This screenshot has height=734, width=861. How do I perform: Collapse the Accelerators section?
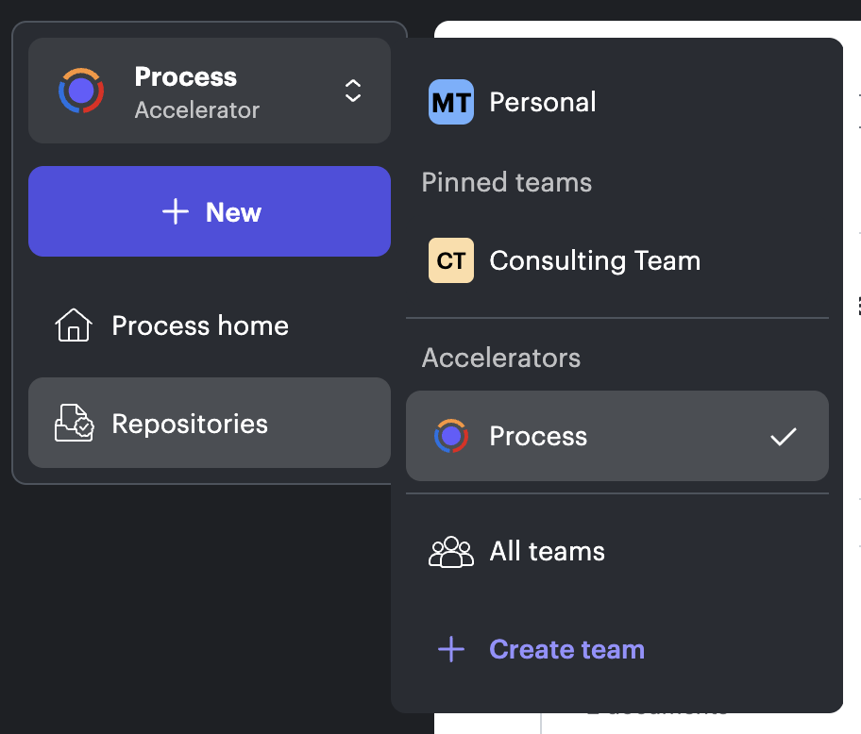(x=501, y=358)
